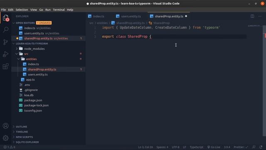Open users.entity.ts in Open Editors list

tap(48, 33)
